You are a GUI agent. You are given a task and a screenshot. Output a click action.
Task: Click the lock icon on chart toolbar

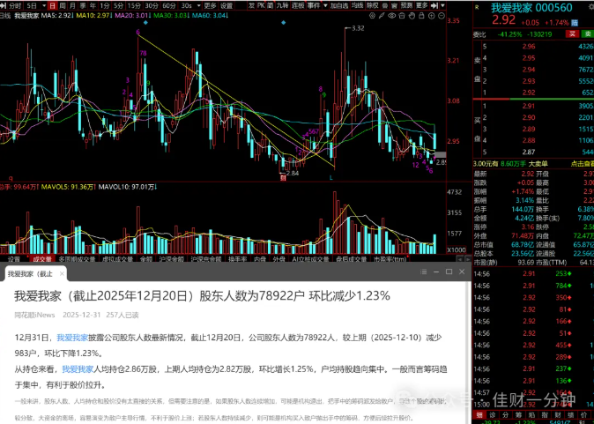(x=421, y=16)
